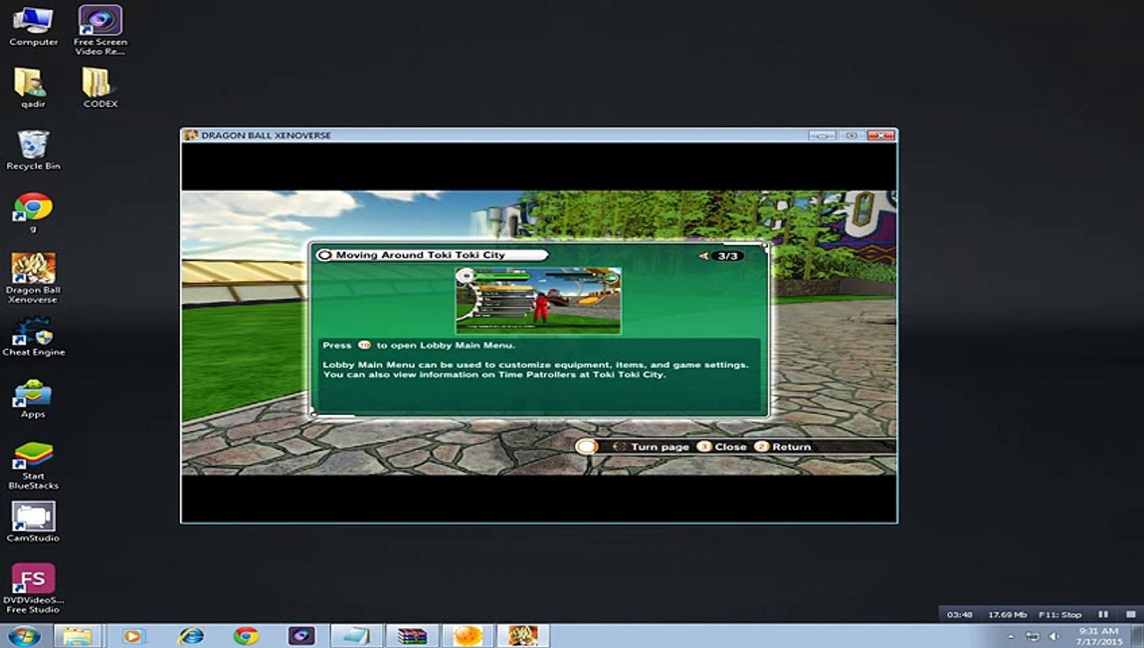This screenshot has width=1144, height=648.
Task: Click the Dragon Ball Xenoverse window title icon
Action: tap(191, 135)
